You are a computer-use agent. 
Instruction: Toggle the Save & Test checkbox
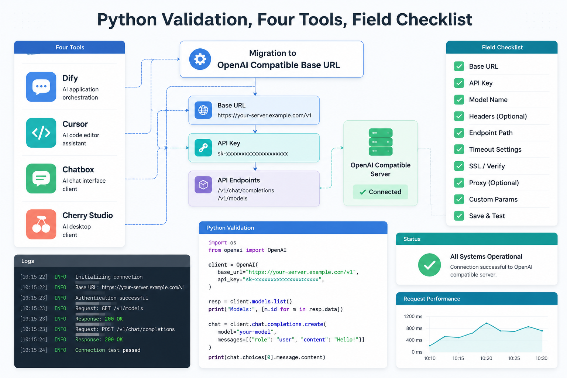[x=459, y=216]
